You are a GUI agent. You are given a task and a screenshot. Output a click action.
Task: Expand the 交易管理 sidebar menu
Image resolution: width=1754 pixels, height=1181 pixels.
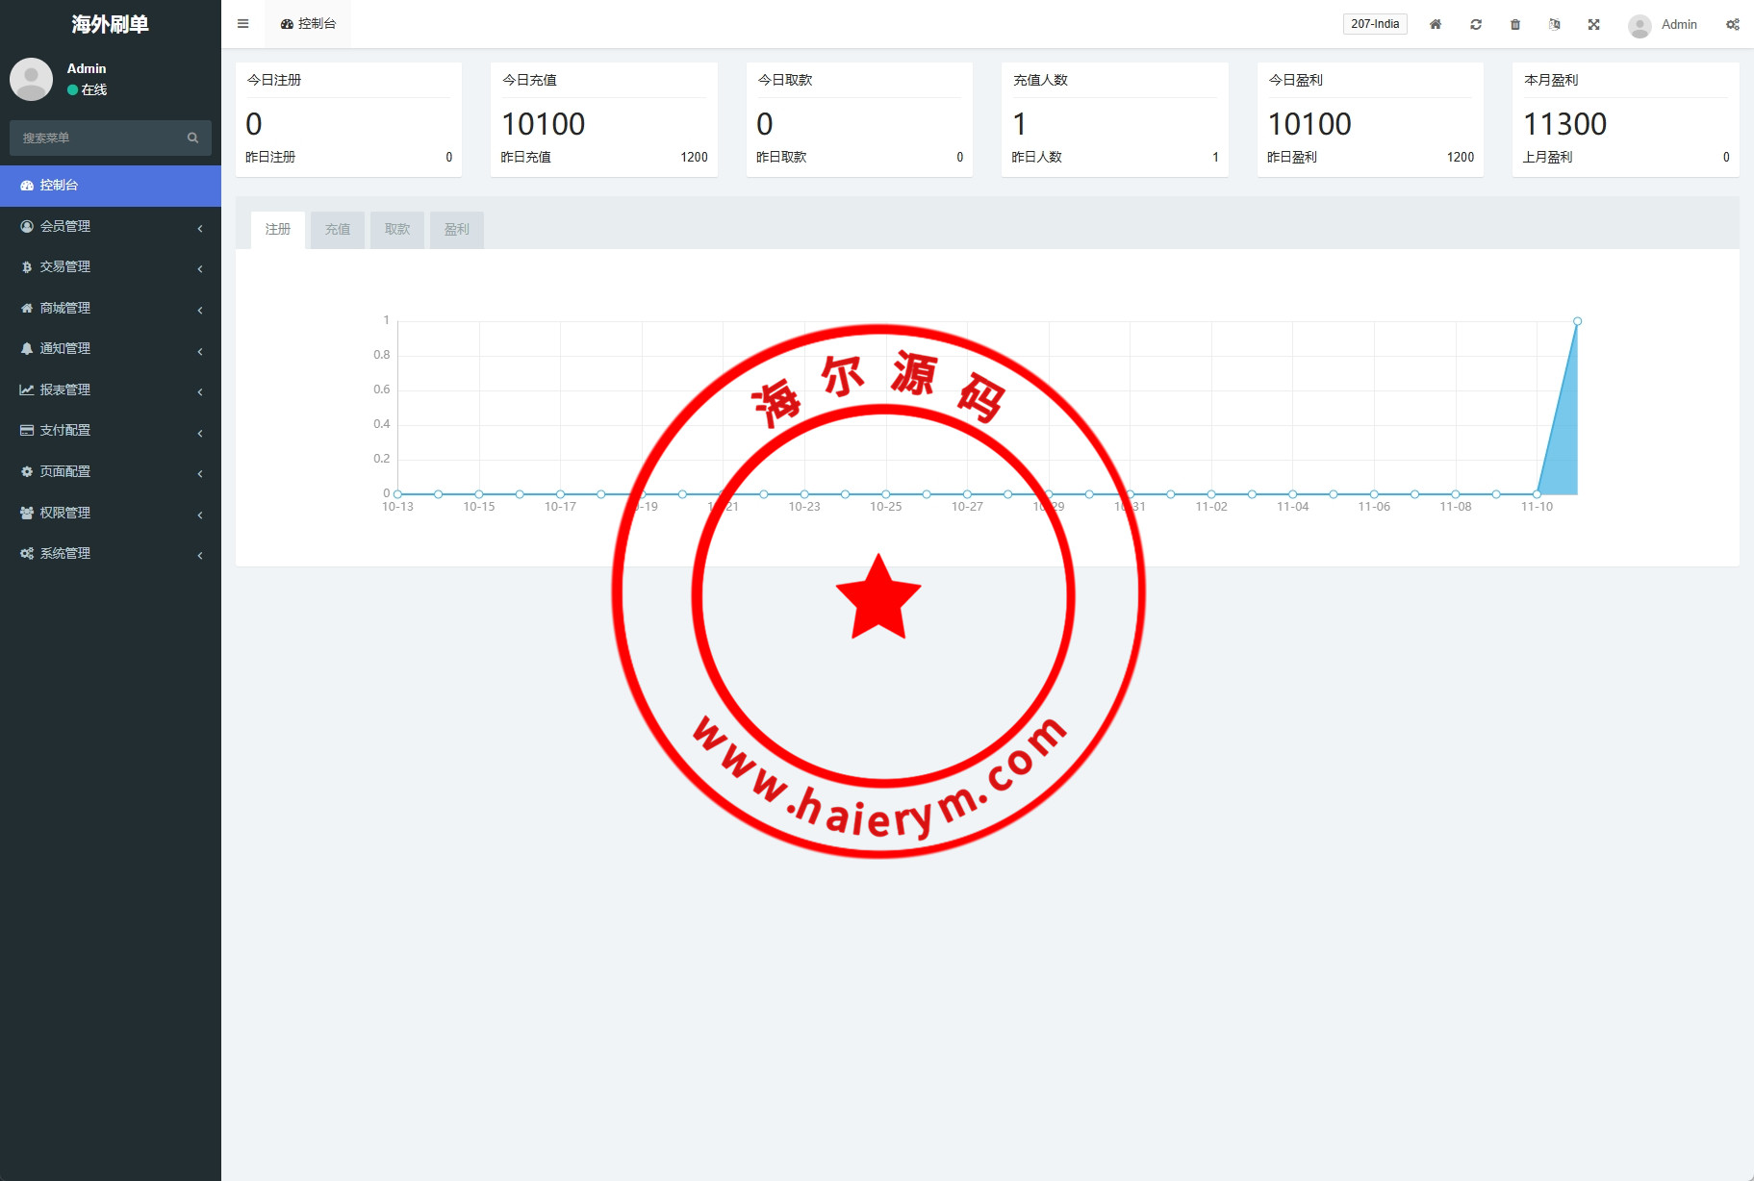click(110, 266)
